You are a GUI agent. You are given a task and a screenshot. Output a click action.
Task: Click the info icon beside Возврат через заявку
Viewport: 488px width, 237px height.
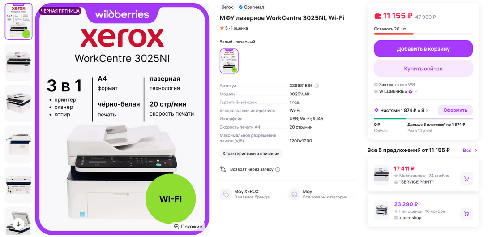[278, 169]
